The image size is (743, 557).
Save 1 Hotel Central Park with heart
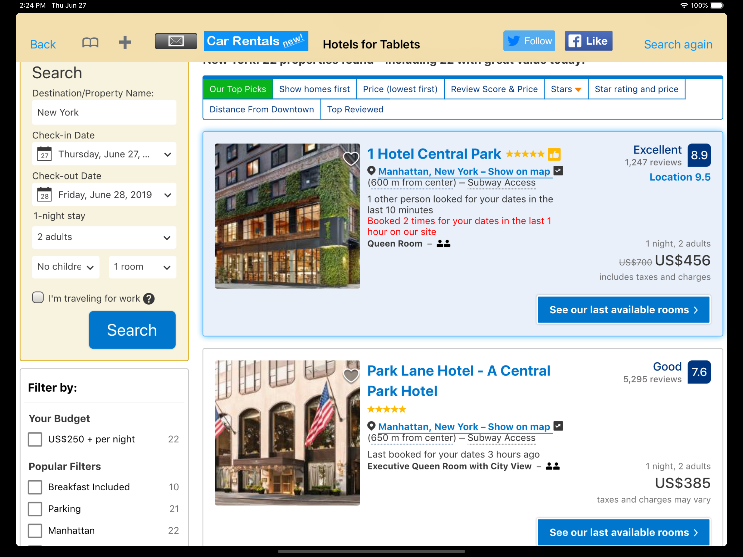click(351, 159)
